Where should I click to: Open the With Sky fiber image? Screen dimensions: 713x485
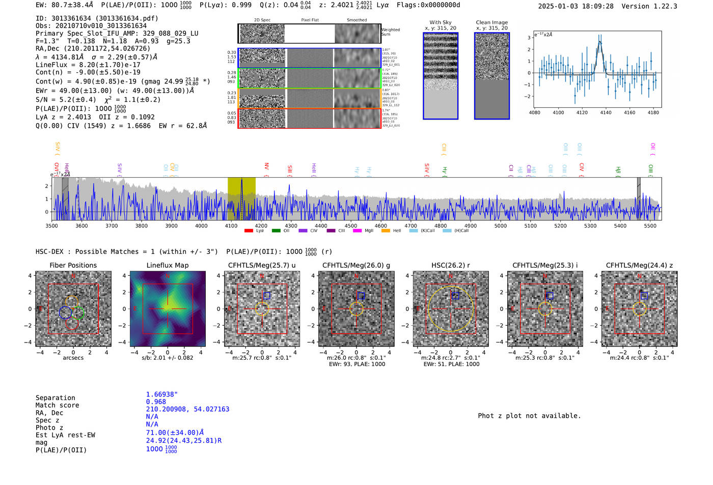coord(441,76)
